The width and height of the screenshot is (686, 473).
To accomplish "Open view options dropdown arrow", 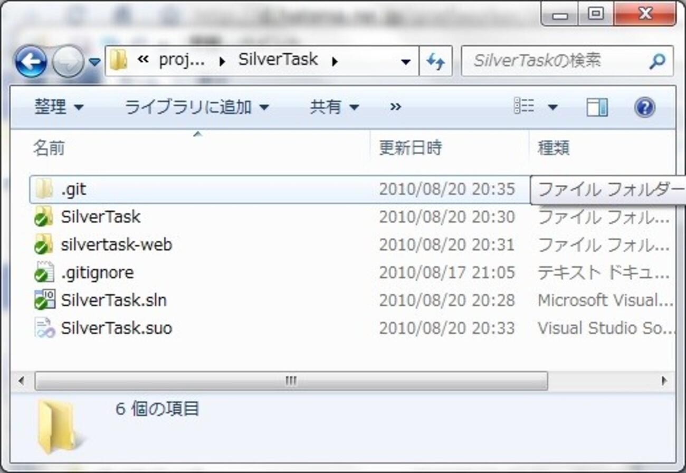I will 552,108.
